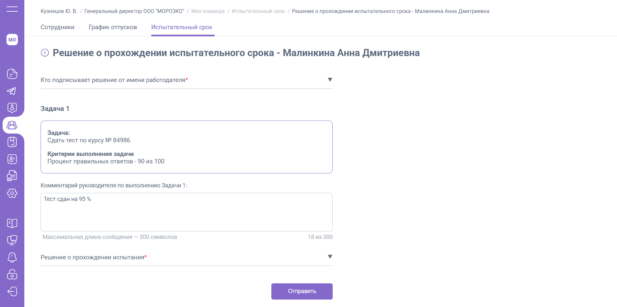Open the hamburger menu in sidebar
The height and width of the screenshot is (307, 617).
pyautogui.click(x=12, y=9)
